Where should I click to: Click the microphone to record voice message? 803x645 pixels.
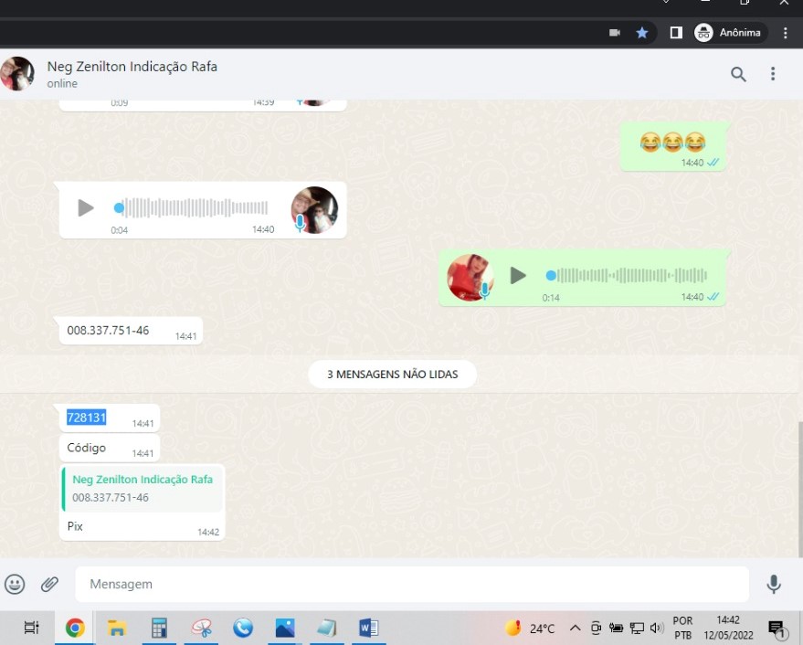(773, 584)
